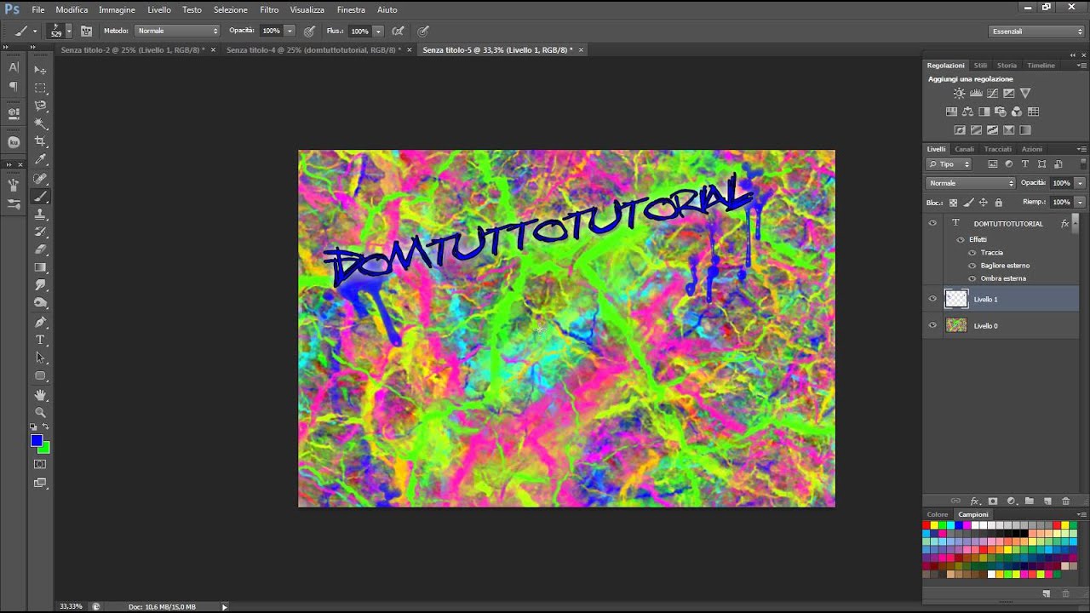The image size is (1090, 613).
Task: Select the Path Selection tool
Action: coord(40,358)
